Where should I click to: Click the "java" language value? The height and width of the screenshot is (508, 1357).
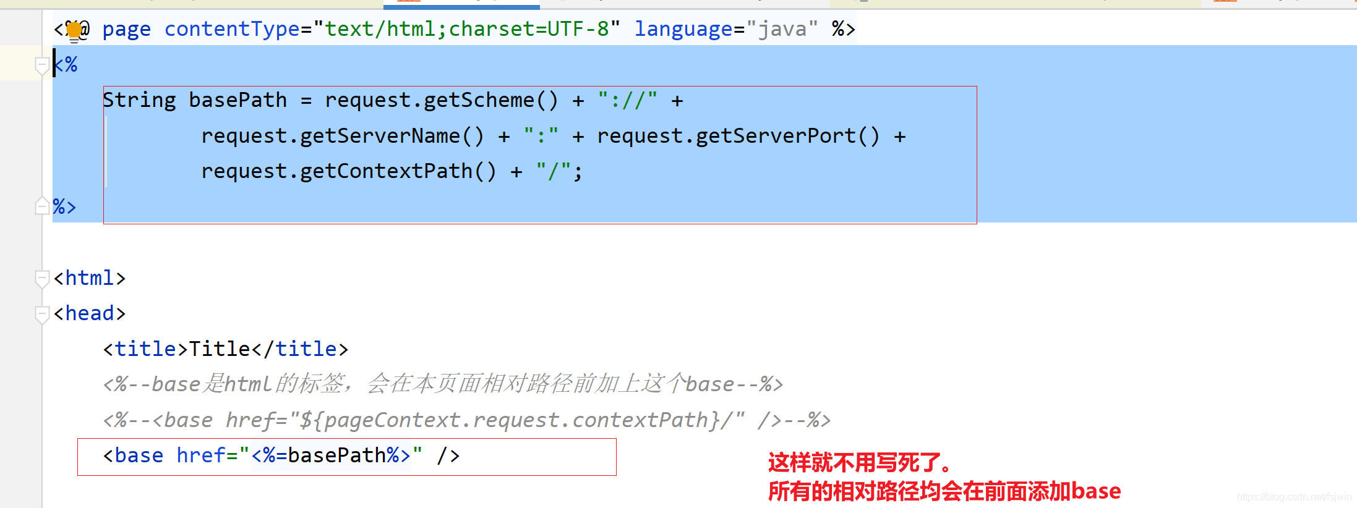tap(782, 29)
